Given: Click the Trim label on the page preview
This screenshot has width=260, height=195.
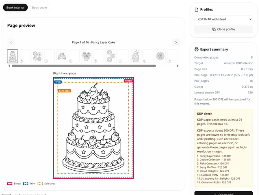Looking at the screenshot, I should (x=58, y=82).
